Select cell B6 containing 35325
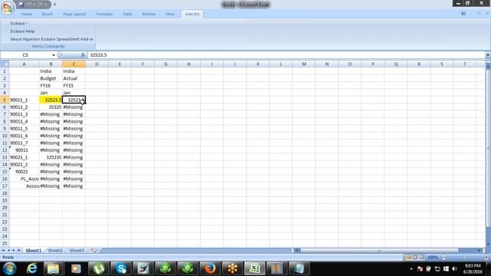The height and width of the screenshot is (276, 491). (51, 107)
